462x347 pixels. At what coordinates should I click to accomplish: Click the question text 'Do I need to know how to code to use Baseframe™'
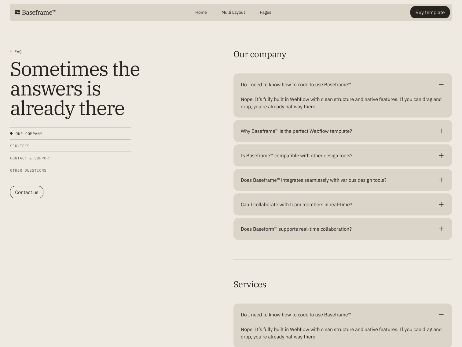(295, 84)
